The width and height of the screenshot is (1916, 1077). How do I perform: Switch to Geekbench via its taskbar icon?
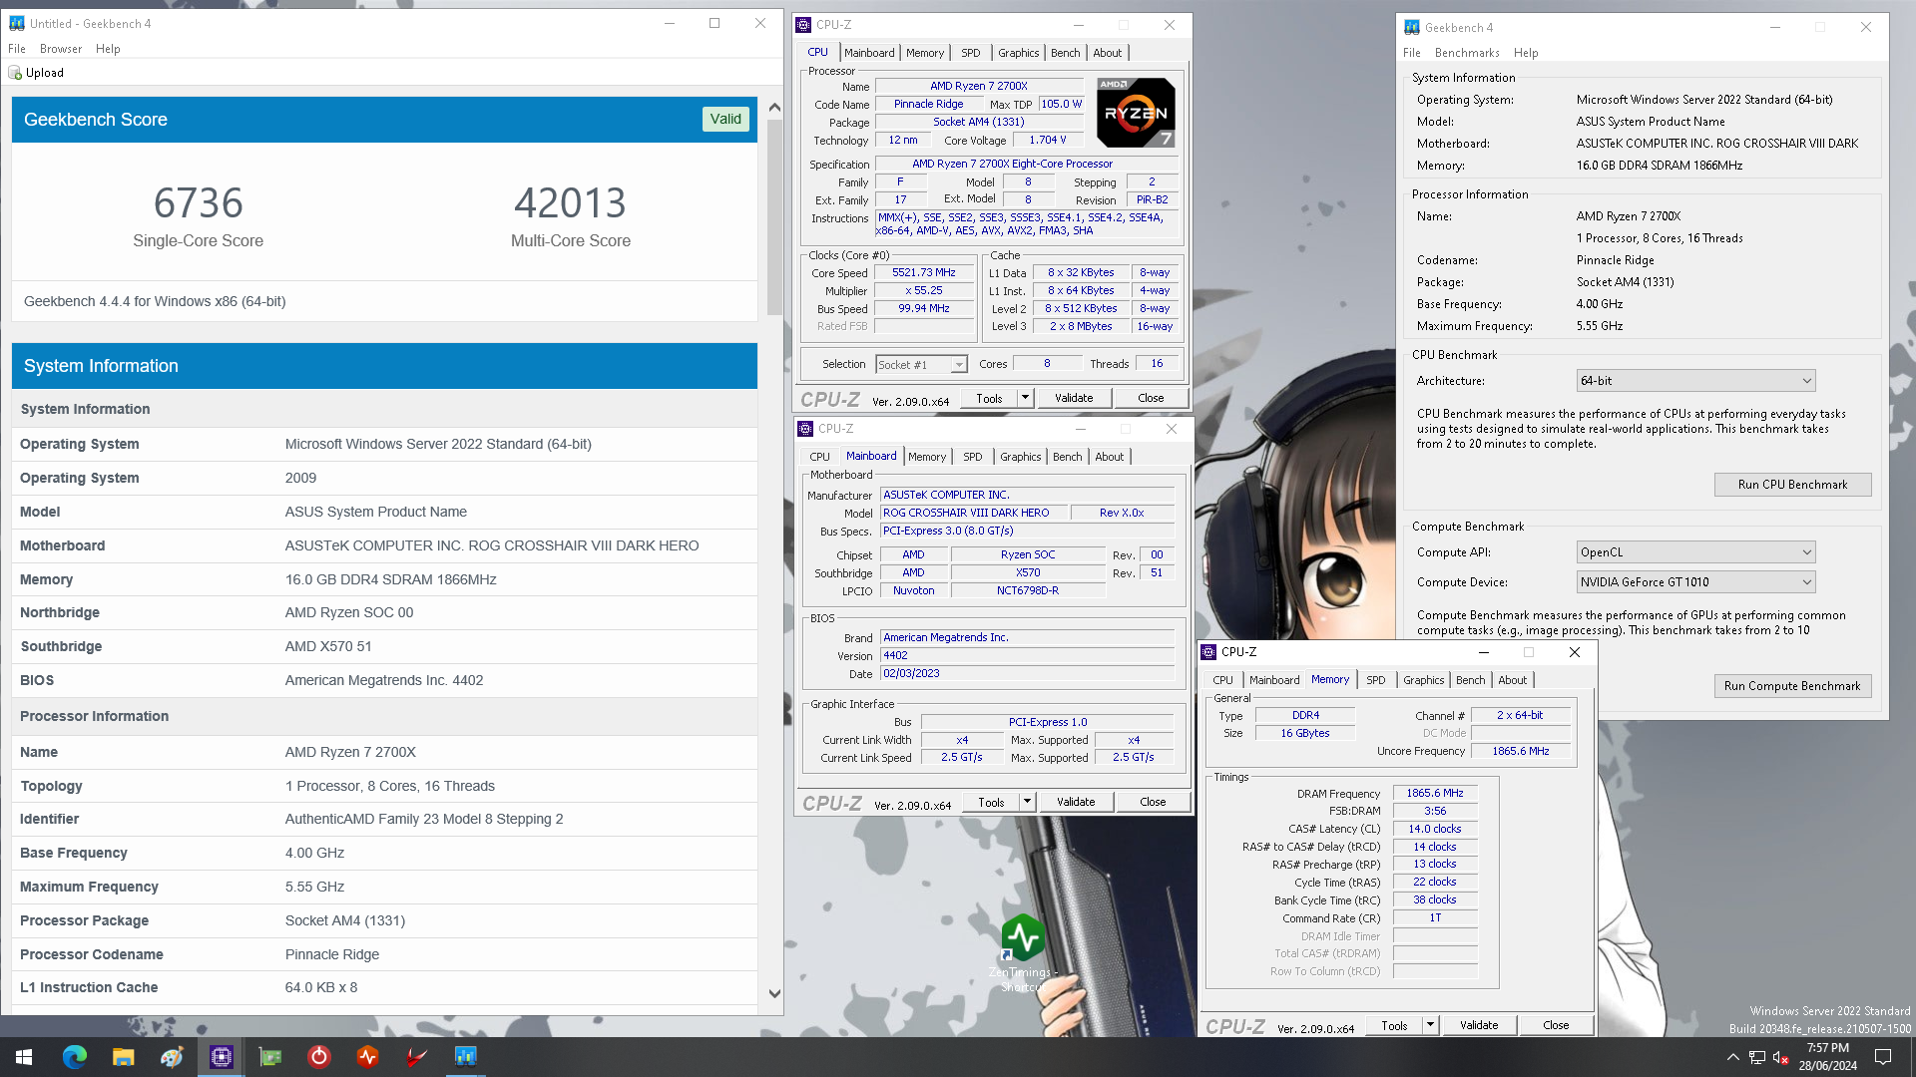coord(465,1057)
